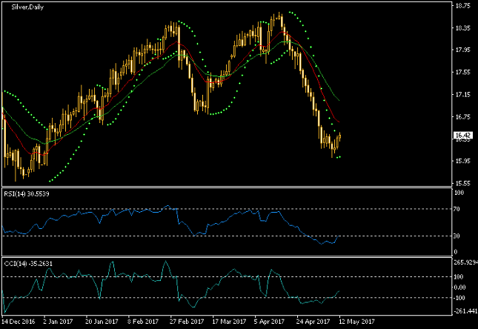The width and height of the screenshot is (478, 329).
Task: Click the 8 Feb 2017 date label
Action: click(x=143, y=322)
